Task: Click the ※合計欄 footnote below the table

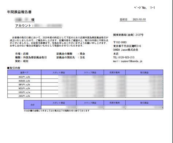Action: point(57,111)
